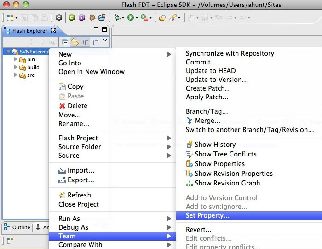Switch to the Outline tab
The height and width of the screenshot is (249, 322).
17,227
